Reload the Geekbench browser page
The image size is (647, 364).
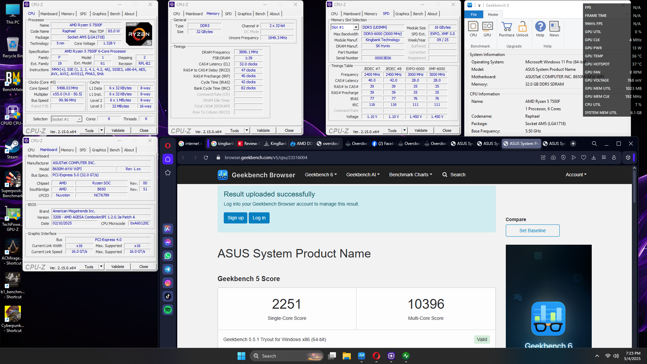point(206,157)
